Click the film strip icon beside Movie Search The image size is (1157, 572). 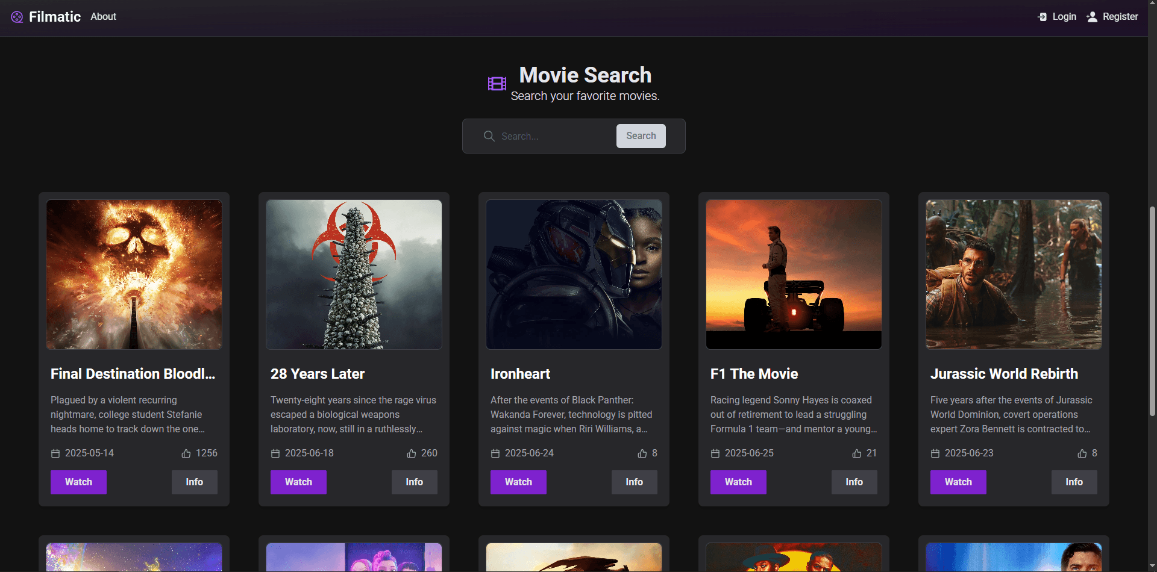(x=497, y=84)
